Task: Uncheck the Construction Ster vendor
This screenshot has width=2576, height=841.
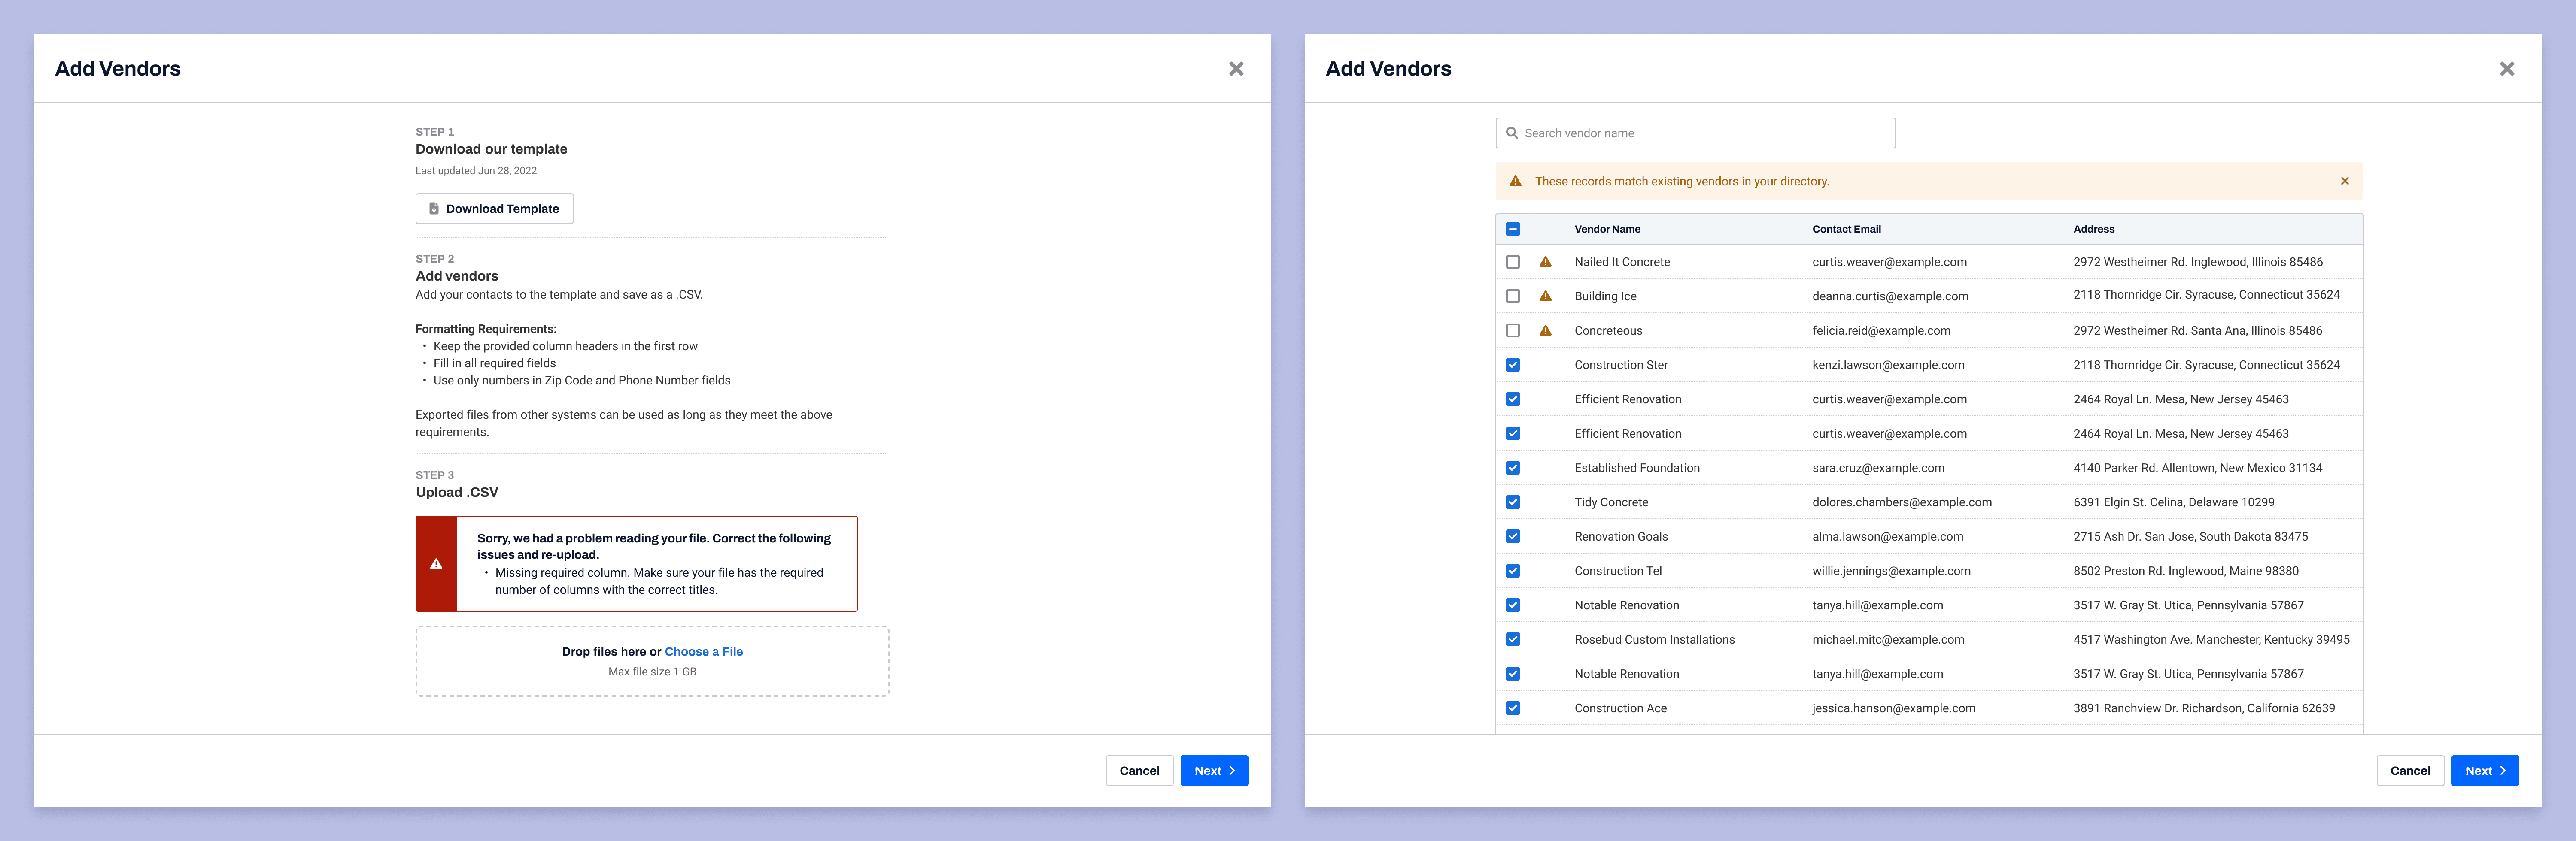Action: pyautogui.click(x=1513, y=365)
